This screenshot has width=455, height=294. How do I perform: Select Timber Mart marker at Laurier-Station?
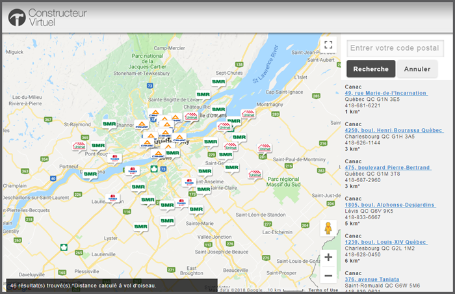point(112,198)
